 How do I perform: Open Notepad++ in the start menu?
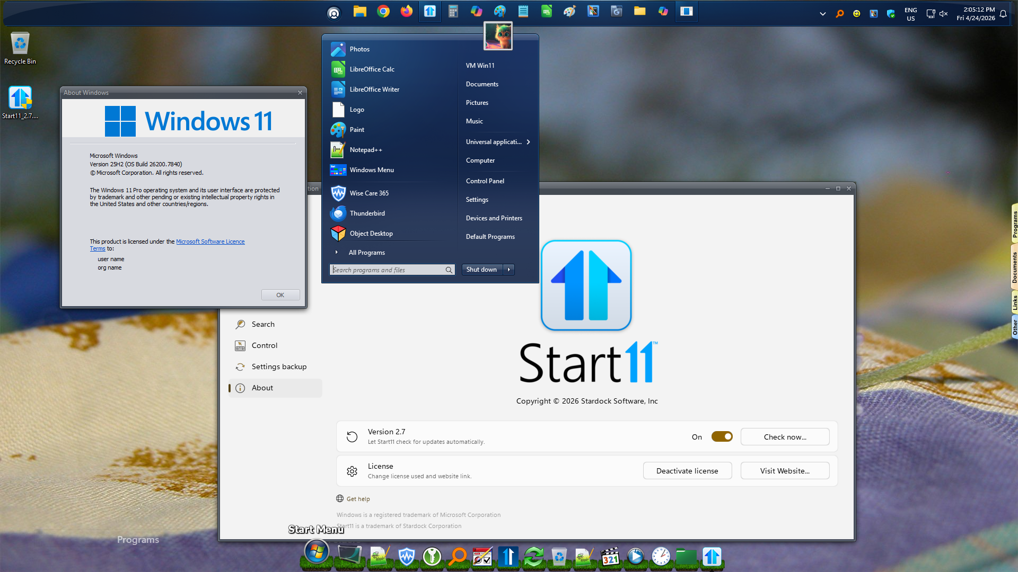click(365, 150)
